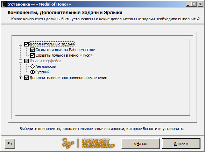Maximize the installer window
Viewport: 205px width, 152px height.
point(194,4)
